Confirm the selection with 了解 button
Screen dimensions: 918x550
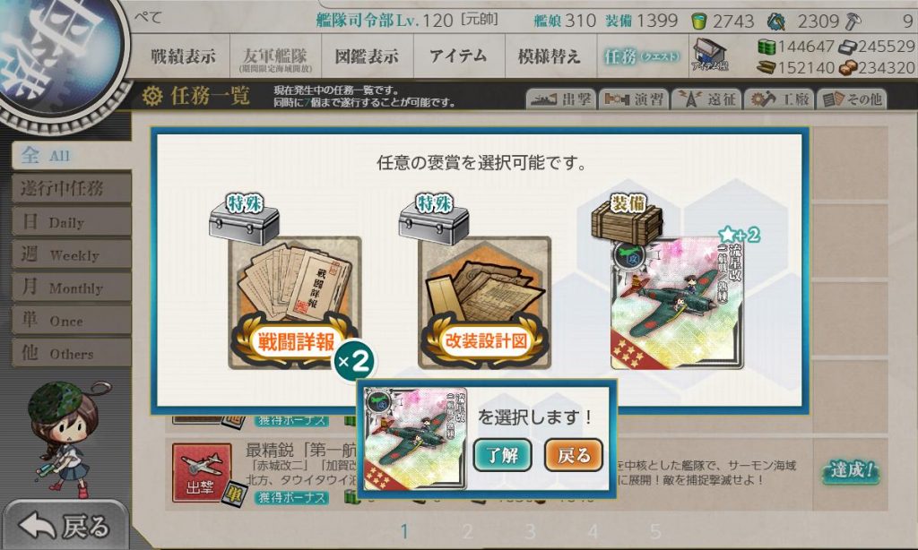click(502, 455)
